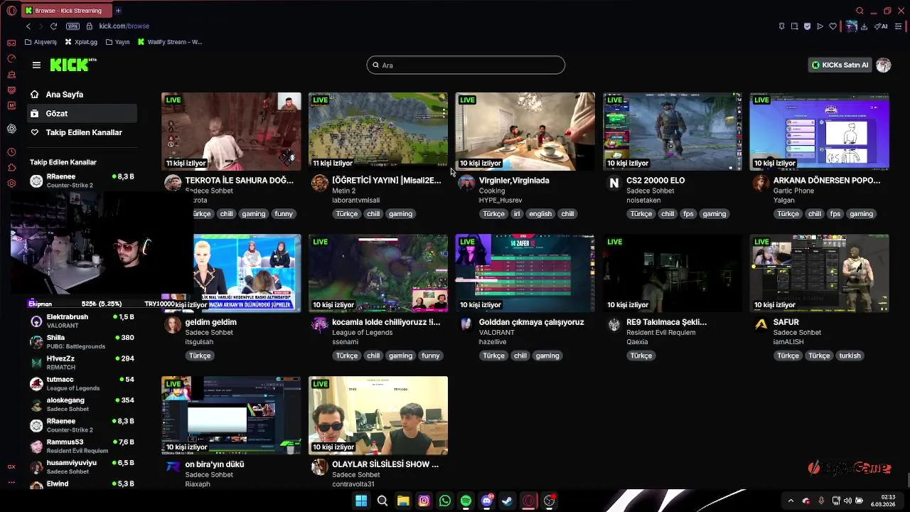910x512 pixels.
Task: Open WhatsApp from taskbar
Action: (x=445, y=501)
